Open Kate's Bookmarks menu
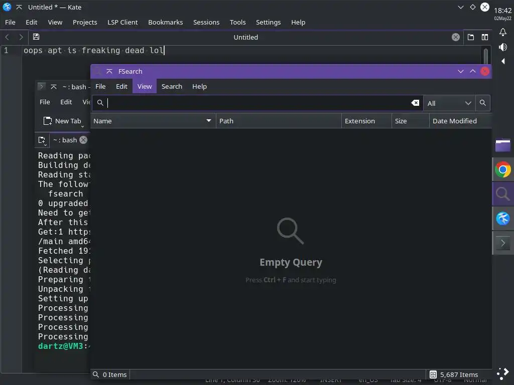The width and height of the screenshot is (514, 385). point(166,22)
